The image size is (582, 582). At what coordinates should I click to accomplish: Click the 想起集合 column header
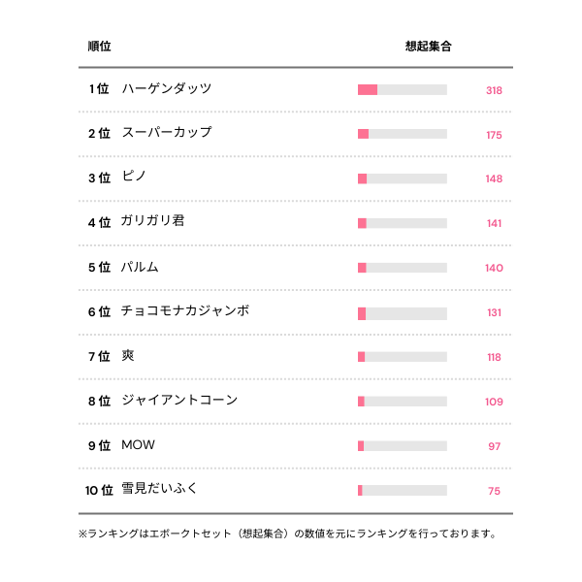pos(428,46)
